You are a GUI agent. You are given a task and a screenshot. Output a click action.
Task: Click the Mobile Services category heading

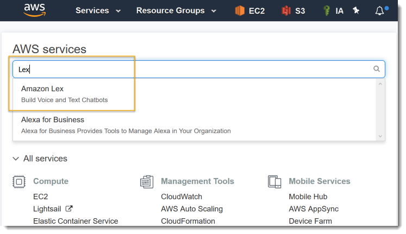320,181
